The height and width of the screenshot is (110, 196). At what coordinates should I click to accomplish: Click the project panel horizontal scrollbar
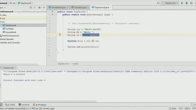[19, 64]
